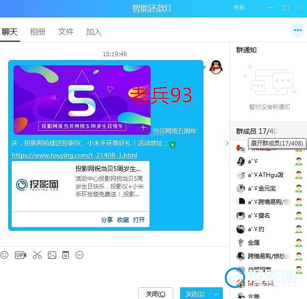Click the person icon beside a'ゞ齊名
Screen dimensions: 307x299
pyautogui.click(x=299, y=216)
